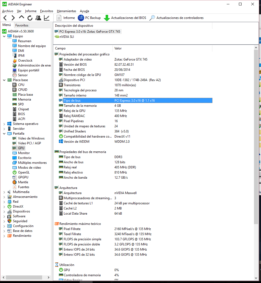Select the Overclock flame icon
The height and width of the screenshot is (283, 261).
14,61
